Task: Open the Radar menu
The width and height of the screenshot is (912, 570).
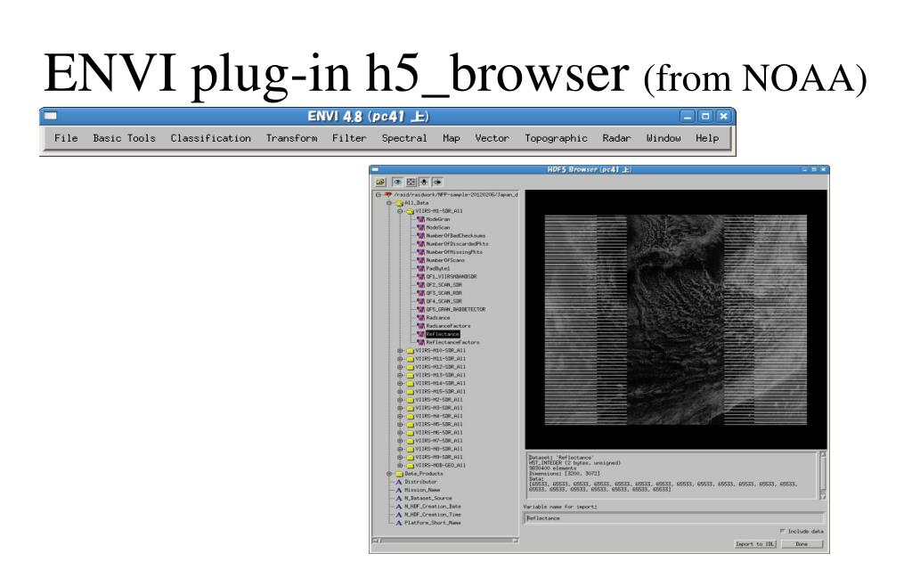Action: tap(616, 138)
